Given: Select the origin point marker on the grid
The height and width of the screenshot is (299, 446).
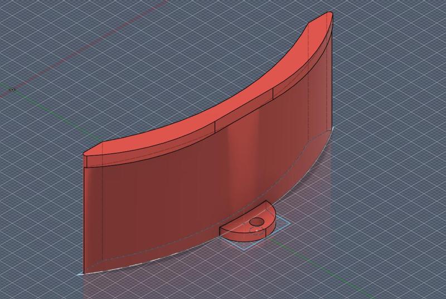Looking at the screenshot, I should click(12, 90).
